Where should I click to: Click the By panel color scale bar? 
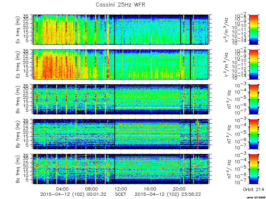(x=253, y=134)
